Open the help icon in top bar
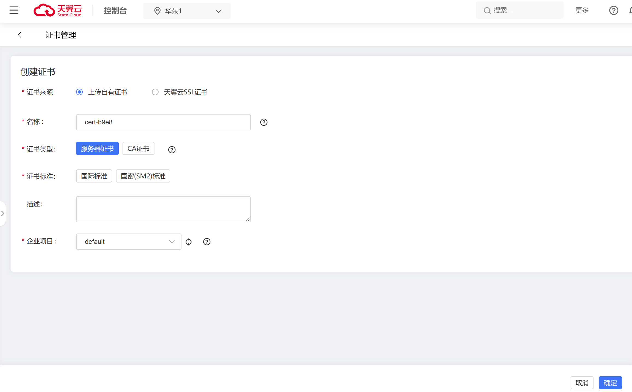This screenshot has width=632, height=392. pos(613,10)
